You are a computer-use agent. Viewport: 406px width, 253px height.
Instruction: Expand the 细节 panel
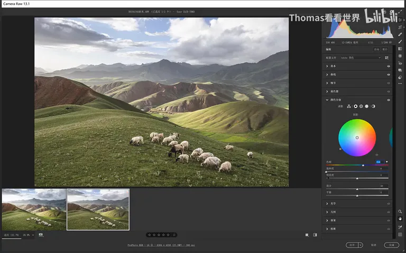point(327,83)
